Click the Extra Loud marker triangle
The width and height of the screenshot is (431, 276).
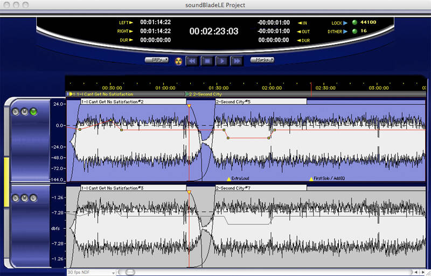pyautogui.click(x=228, y=179)
